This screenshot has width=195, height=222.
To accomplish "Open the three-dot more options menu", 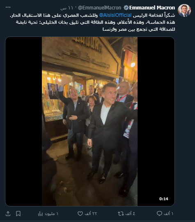I will (8, 7).
